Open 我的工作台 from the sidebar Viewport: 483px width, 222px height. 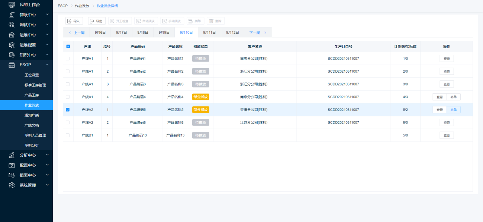click(29, 5)
